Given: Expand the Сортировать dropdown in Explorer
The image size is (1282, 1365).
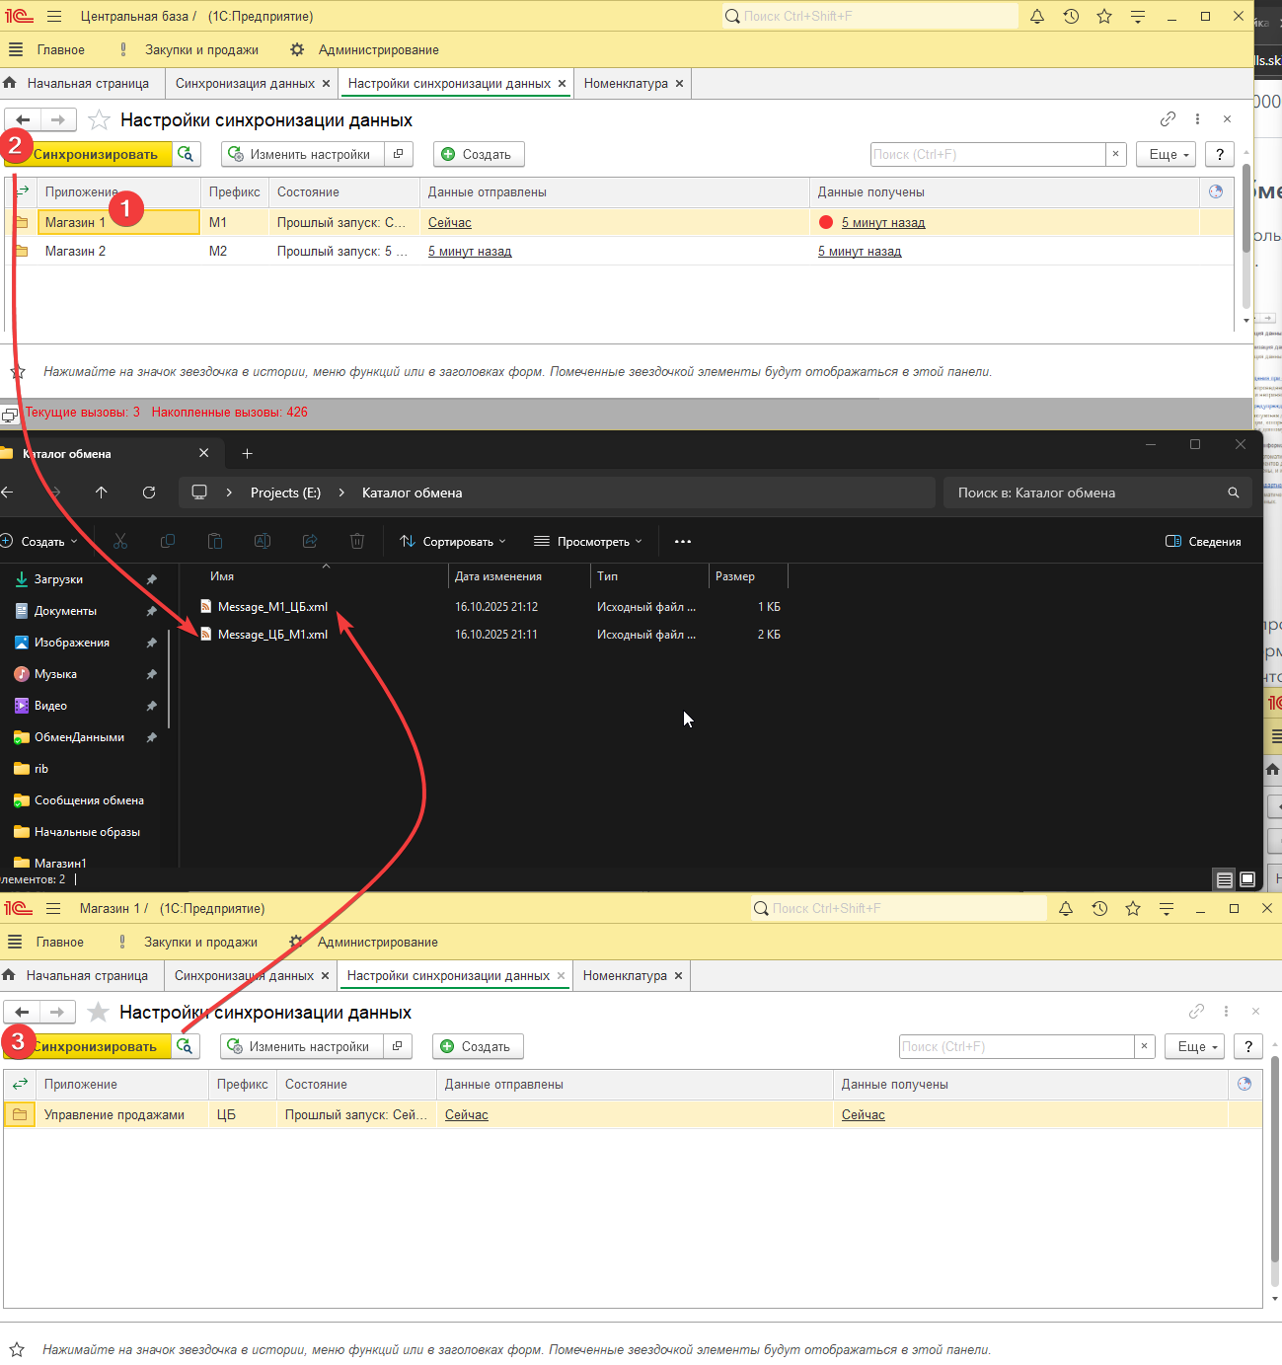Looking at the screenshot, I should tap(453, 542).
